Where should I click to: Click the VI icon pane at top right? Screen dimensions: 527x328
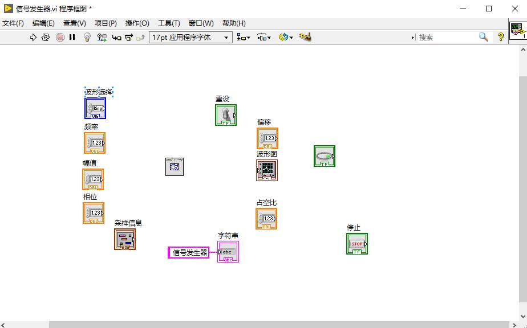point(518,31)
